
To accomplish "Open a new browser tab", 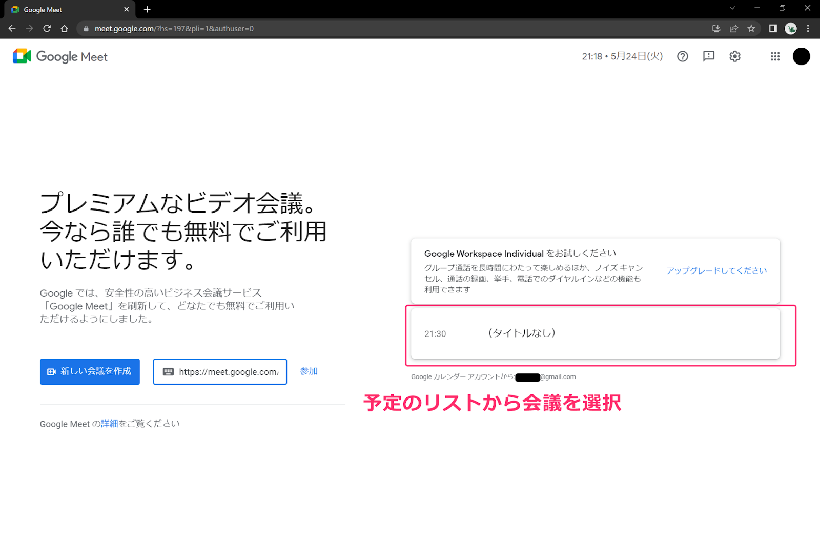I will [x=147, y=9].
